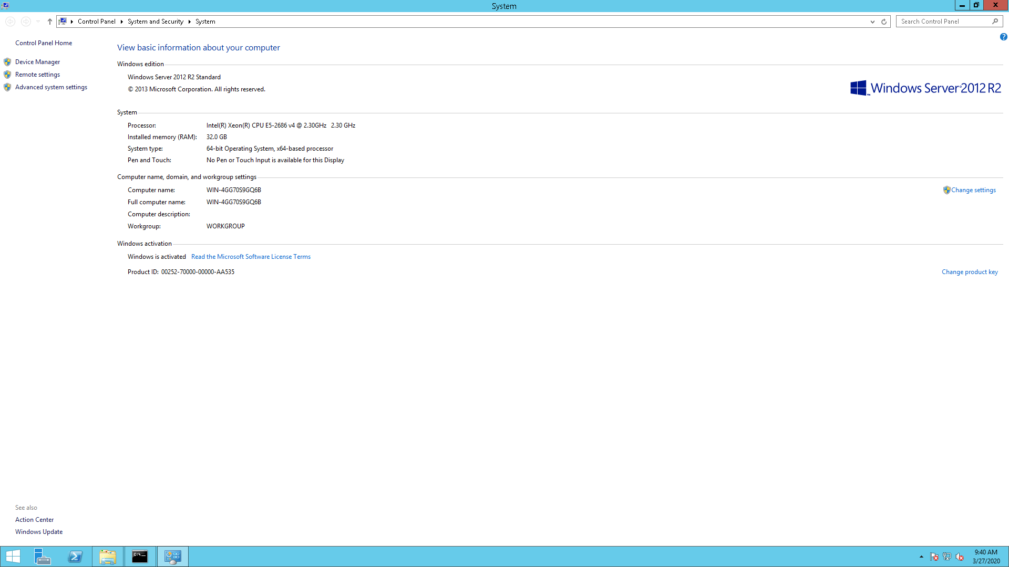This screenshot has width=1009, height=567.
Task: Open the recent locations dropdown arrow
Action: (38, 22)
